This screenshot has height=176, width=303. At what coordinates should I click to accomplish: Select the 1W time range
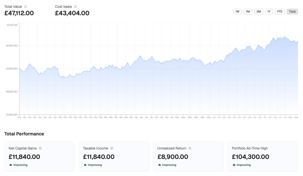(x=237, y=12)
